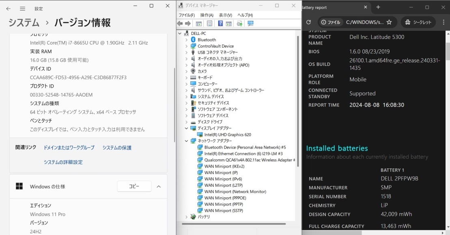Toggle the action pane icon in Device Manager
The width and height of the screenshot is (450, 235).
pos(229,24)
